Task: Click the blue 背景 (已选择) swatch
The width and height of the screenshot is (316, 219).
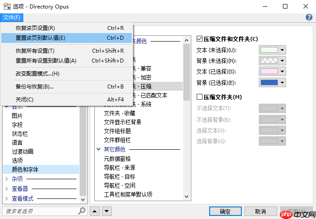Action: point(269,82)
